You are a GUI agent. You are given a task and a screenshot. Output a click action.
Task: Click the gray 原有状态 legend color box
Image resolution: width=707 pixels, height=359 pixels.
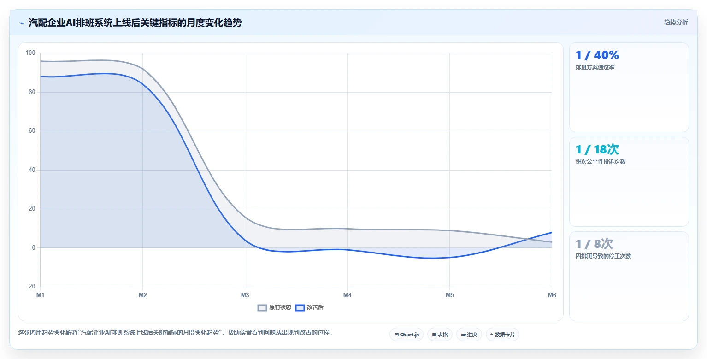(262, 307)
